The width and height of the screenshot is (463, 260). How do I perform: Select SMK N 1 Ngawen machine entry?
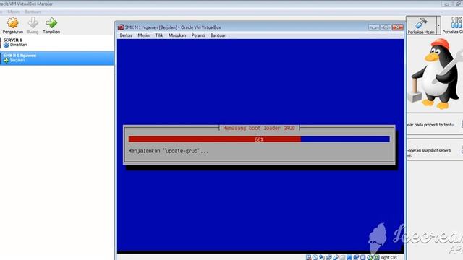pos(56,58)
